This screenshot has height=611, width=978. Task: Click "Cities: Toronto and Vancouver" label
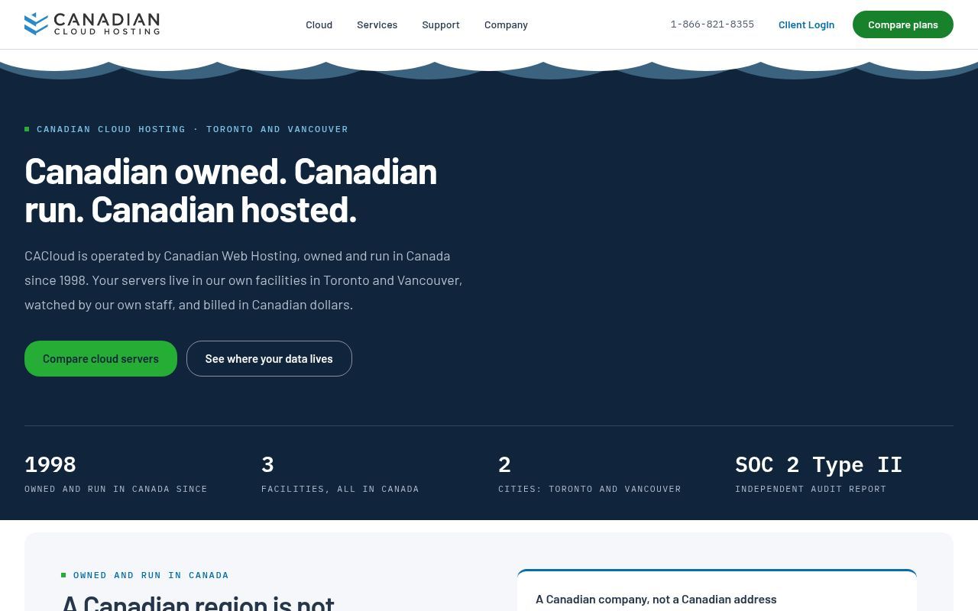click(589, 489)
